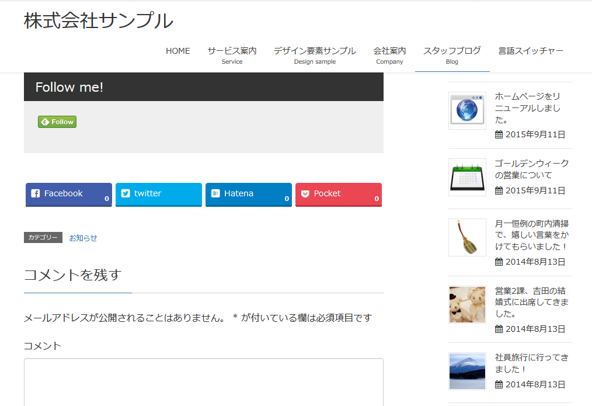Open the globe thumbnail for the renewal post
592x406 pixels.
[x=467, y=110]
